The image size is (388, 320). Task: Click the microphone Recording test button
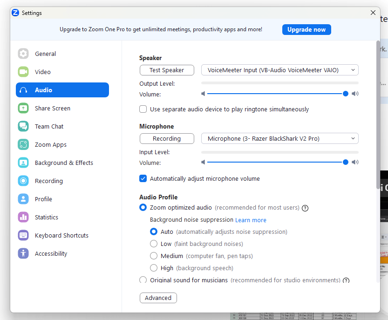point(167,139)
